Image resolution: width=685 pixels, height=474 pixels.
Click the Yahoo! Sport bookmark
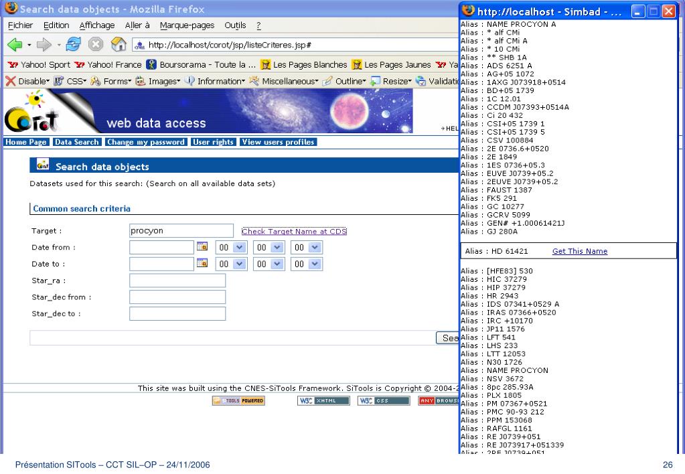tap(39, 65)
